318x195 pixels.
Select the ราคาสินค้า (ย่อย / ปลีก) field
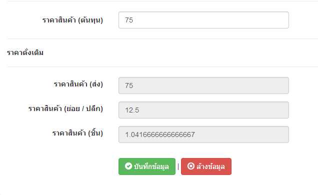click(x=203, y=110)
